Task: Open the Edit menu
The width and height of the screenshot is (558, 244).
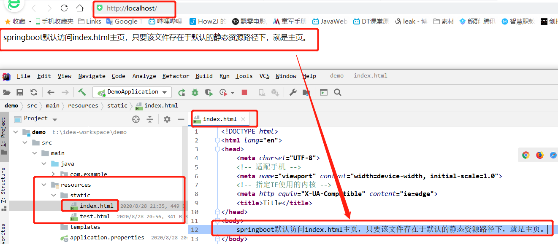Action: click(44, 76)
